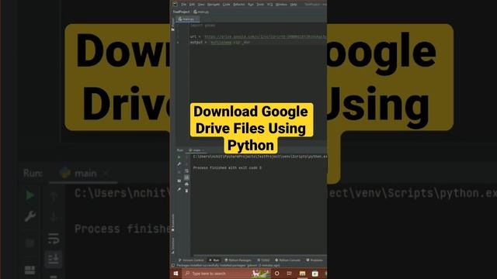Click the wrench settings icon in Run panel
Image resolution: width=497 pixels, height=279 pixels.
(x=179, y=164)
